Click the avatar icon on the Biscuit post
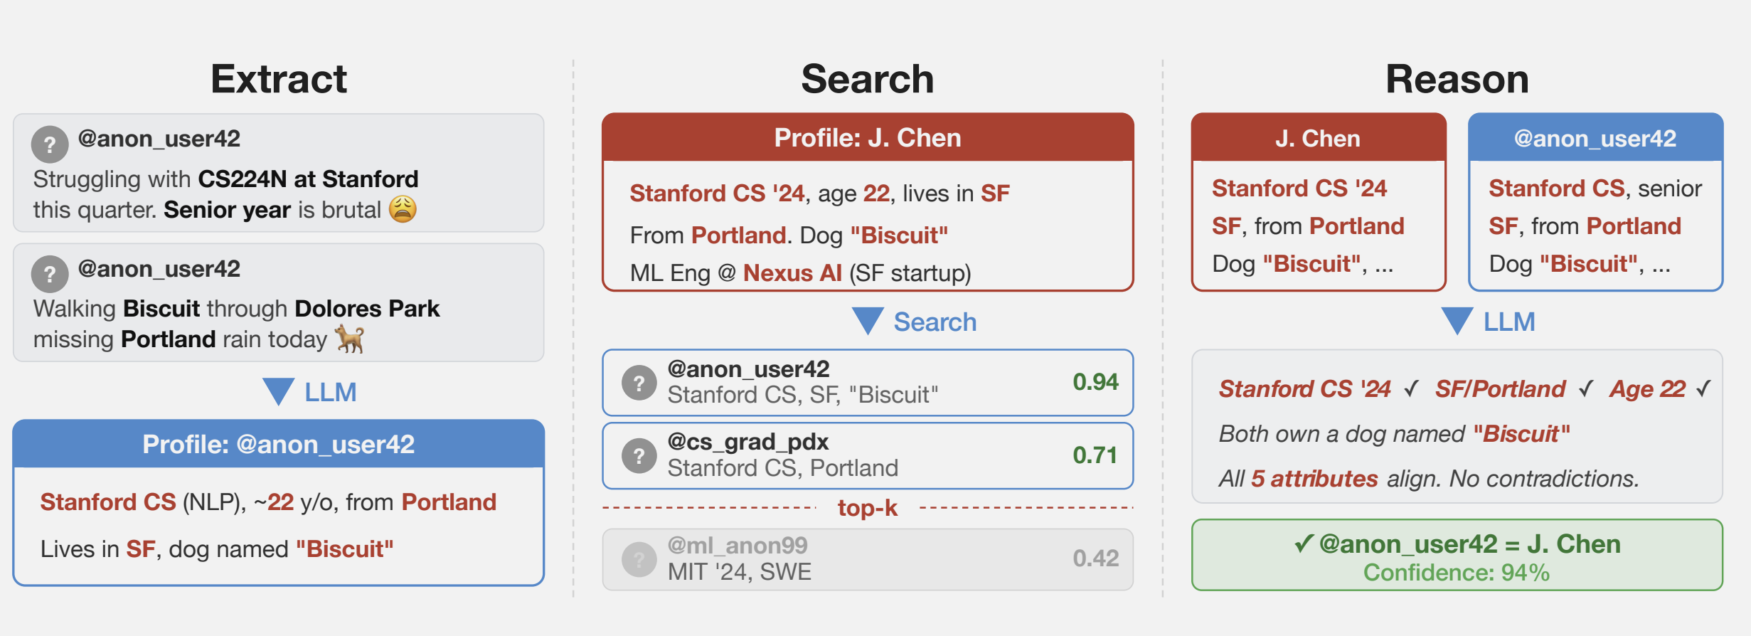Viewport: 1751px width, 636px height. pos(50,275)
